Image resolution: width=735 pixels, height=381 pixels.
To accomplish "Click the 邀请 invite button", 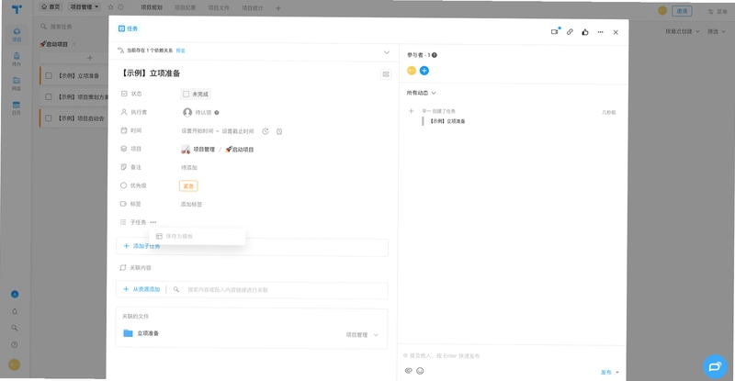I will [x=682, y=11].
